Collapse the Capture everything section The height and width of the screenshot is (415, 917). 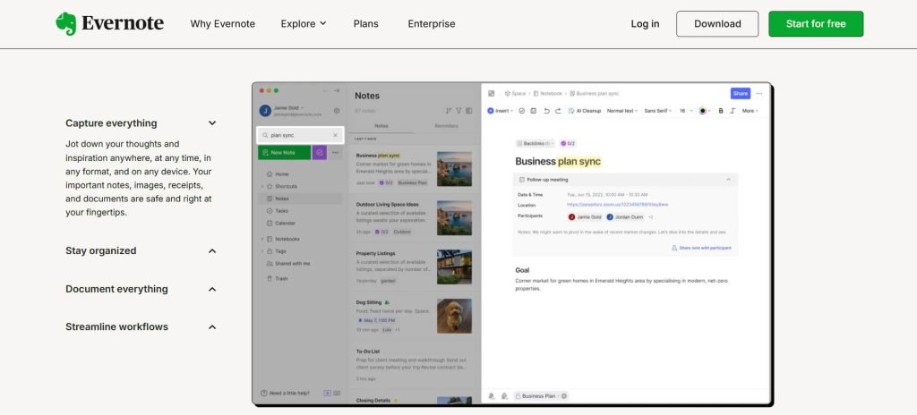point(212,123)
